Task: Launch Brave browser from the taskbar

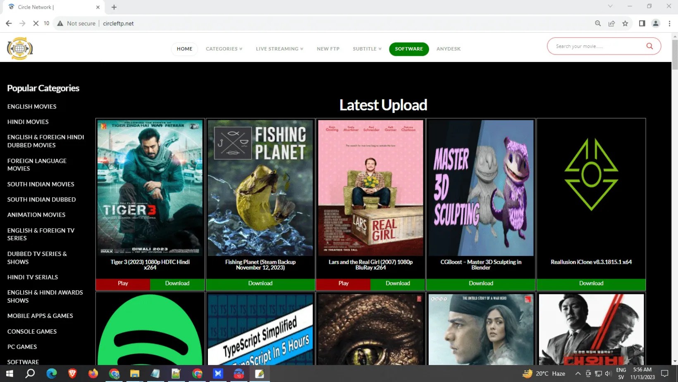Action: pos(72,374)
